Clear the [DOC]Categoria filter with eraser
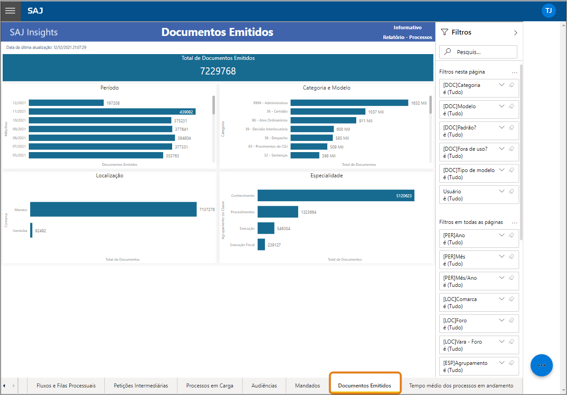Image resolution: width=567 pixels, height=395 pixels. (x=512, y=85)
